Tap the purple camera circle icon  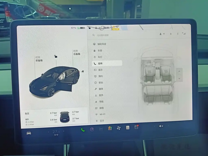pos(92,129)
